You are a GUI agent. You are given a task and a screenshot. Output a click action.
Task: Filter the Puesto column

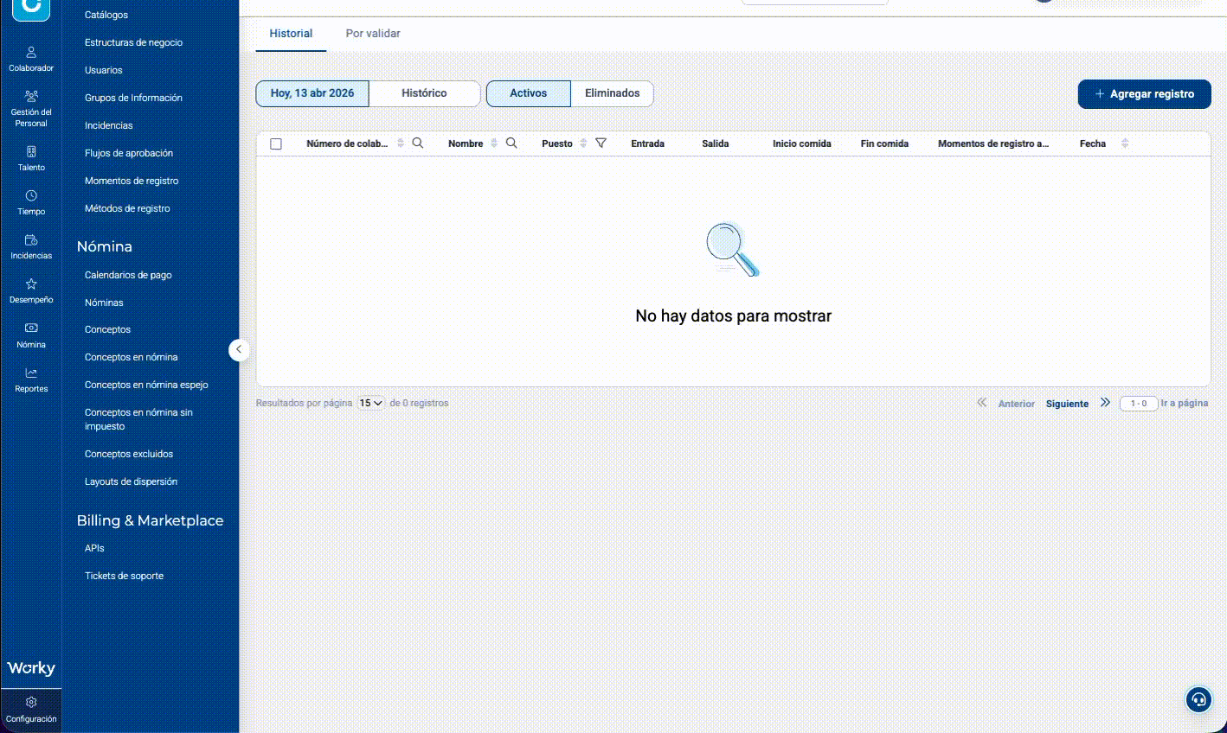(x=601, y=143)
